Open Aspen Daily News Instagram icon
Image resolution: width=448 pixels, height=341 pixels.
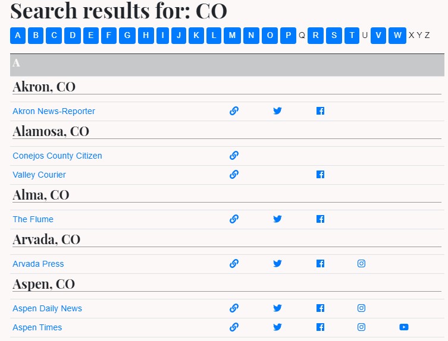coord(361,308)
